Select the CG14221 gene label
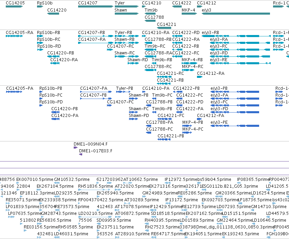 166,24
